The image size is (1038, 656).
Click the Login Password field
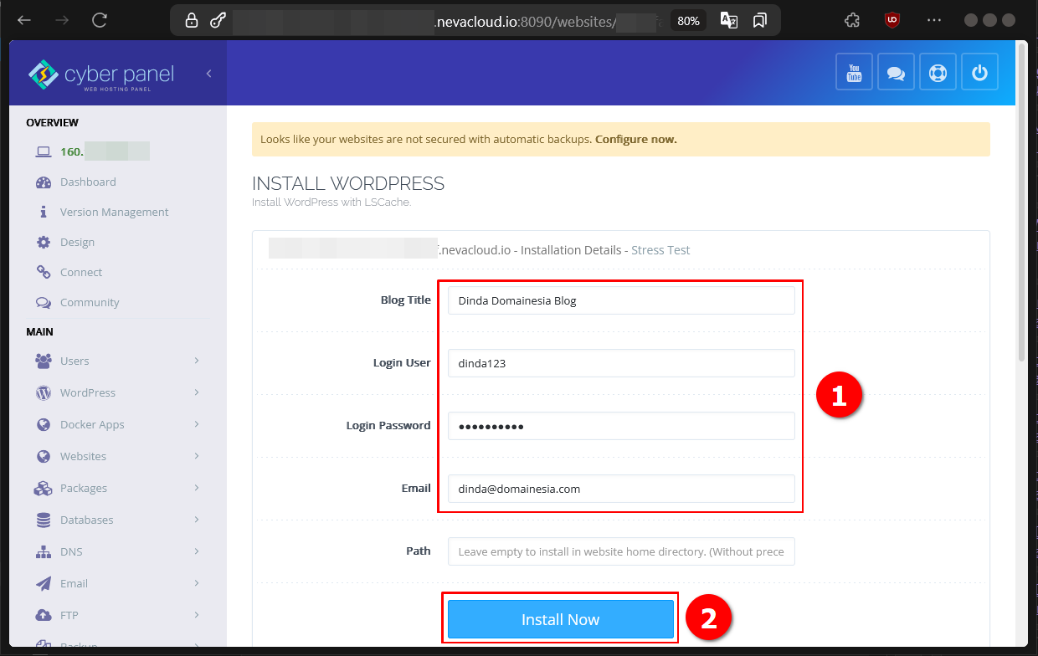pos(621,426)
